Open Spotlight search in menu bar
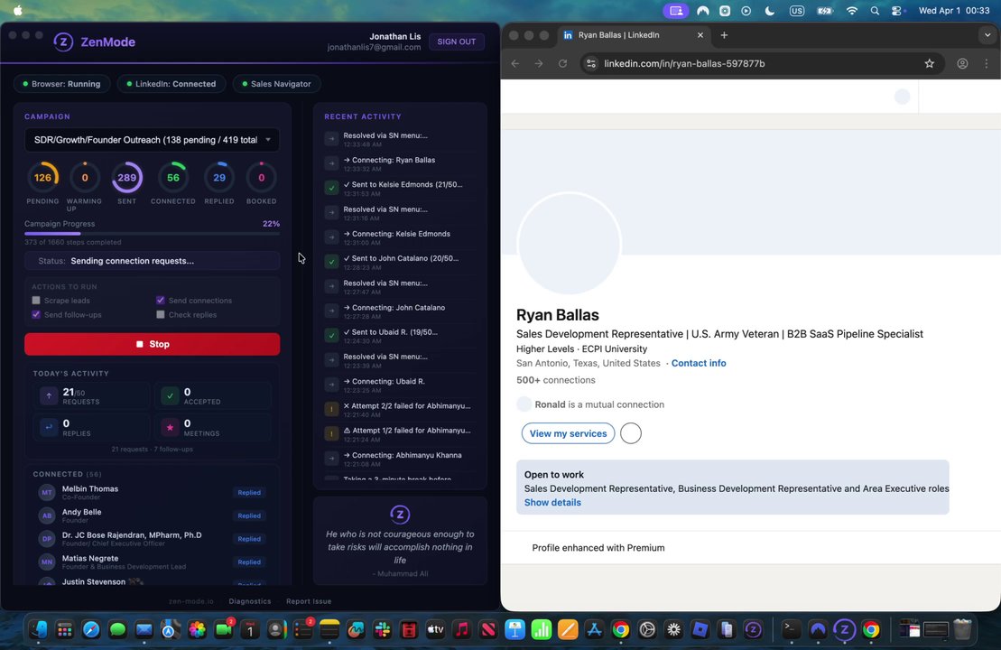1001x650 pixels. 875,11
